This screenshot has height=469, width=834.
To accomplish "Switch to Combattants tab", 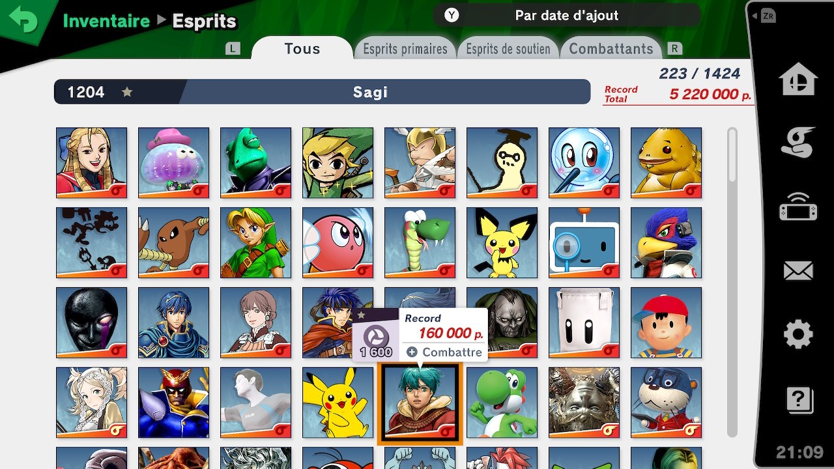I will pyautogui.click(x=611, y=49).
